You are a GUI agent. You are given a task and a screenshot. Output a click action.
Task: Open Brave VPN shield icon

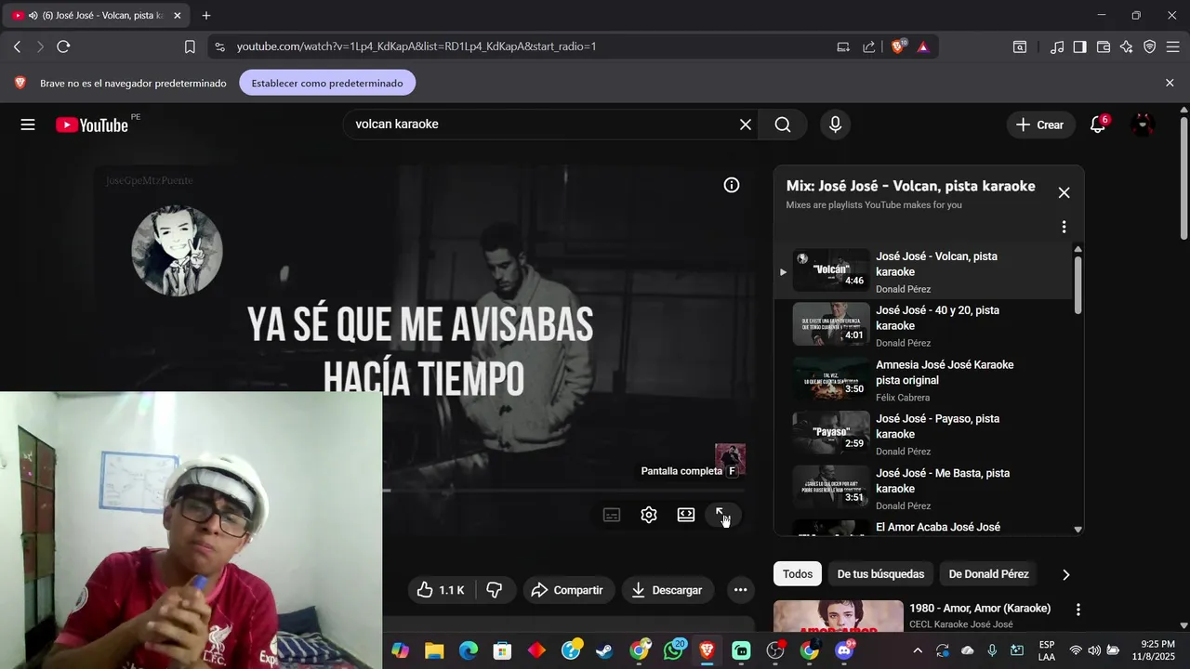(x=1150, y=46)
